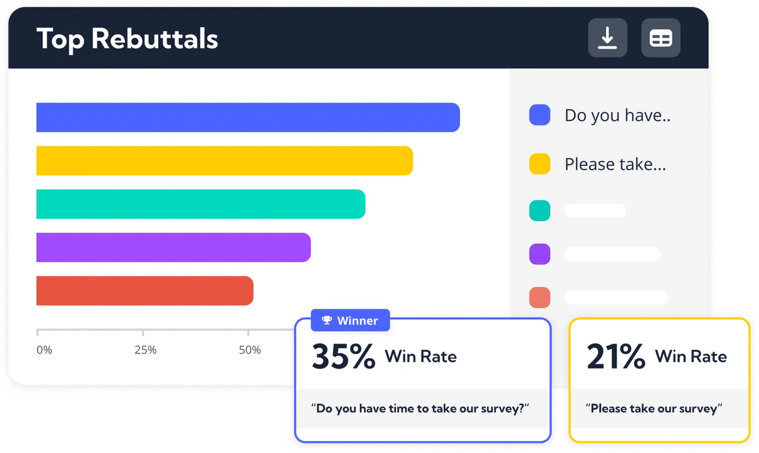
Task: Click the teal legend color swatch
Action: (540, 211)
